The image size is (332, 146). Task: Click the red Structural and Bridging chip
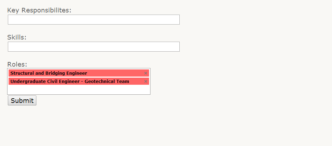coord(49,73)
